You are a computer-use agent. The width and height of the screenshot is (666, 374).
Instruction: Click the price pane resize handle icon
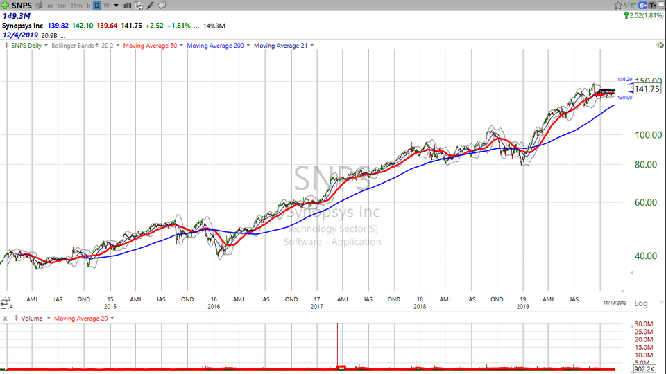point(6,46)
